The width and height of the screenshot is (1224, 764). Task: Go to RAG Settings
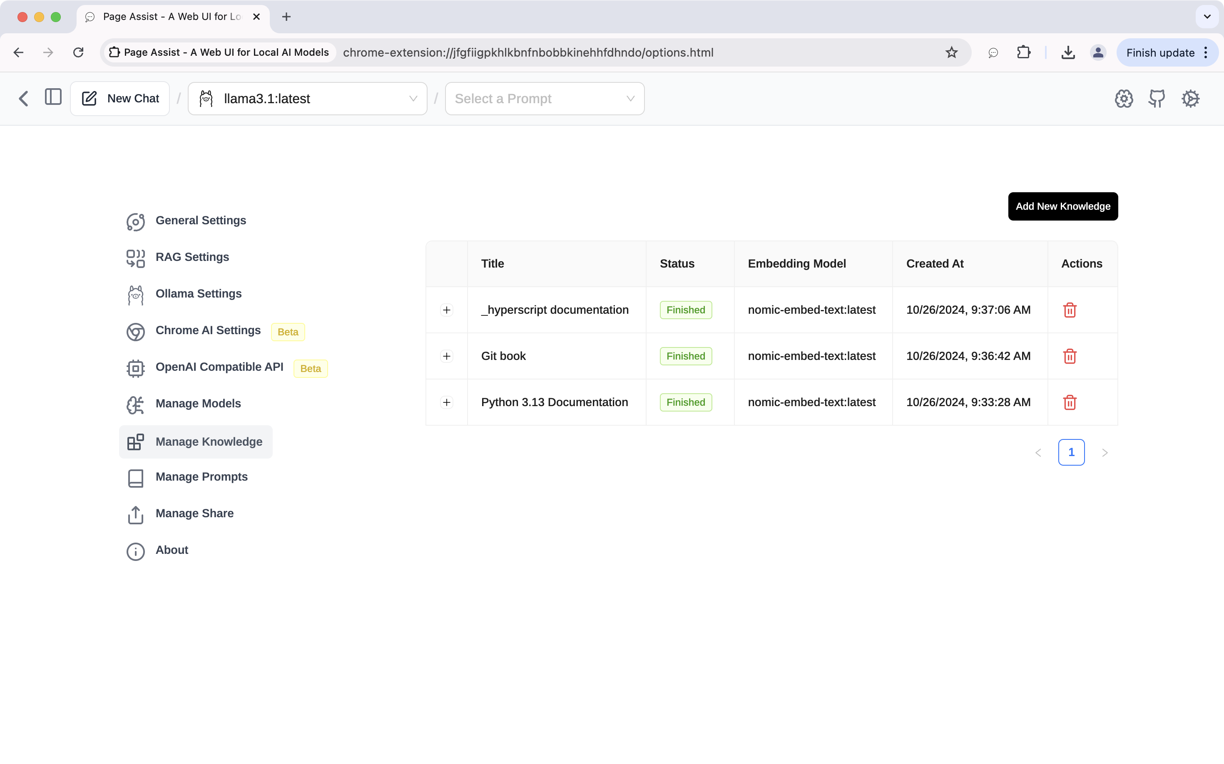(x=192, y=257)
